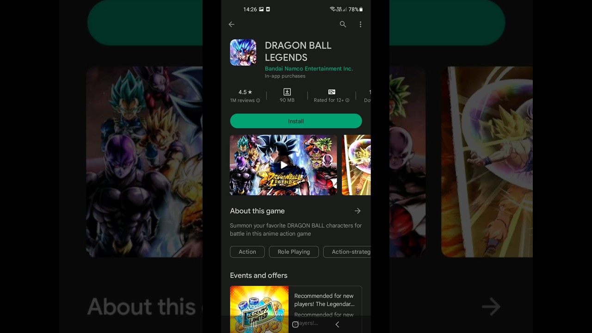Image resolution: width=592 pixels, height=333 pixels.
Task: Tap the DRAGON BALL LEGENDS title text
Action: pos(298,51)
